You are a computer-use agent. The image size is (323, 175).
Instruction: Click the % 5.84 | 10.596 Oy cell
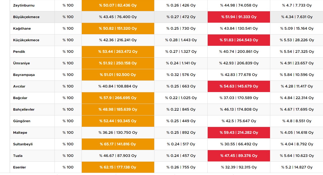297,75
